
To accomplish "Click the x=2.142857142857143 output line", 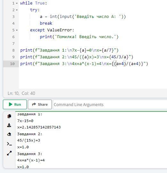I will (39, 127).
